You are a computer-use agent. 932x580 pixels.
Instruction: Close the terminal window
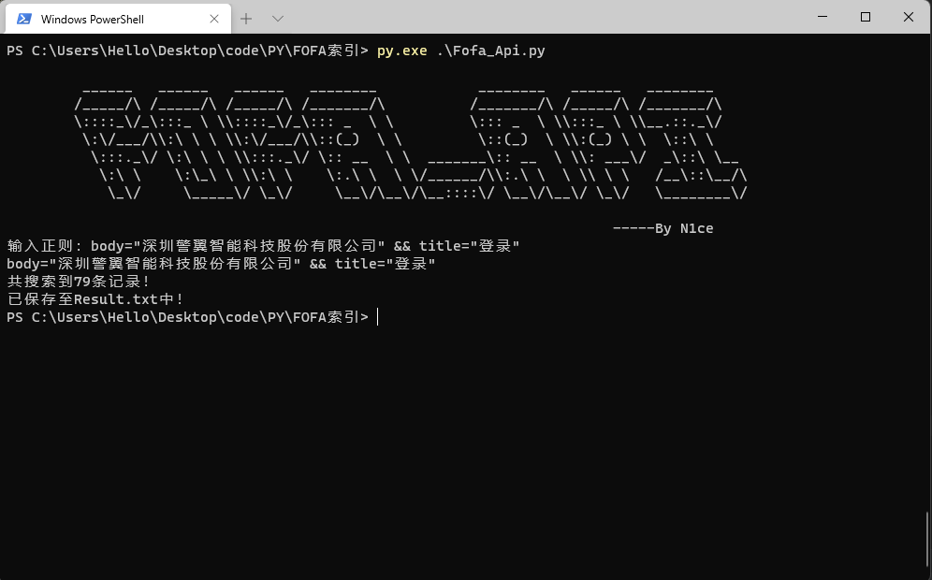[909, 17]
